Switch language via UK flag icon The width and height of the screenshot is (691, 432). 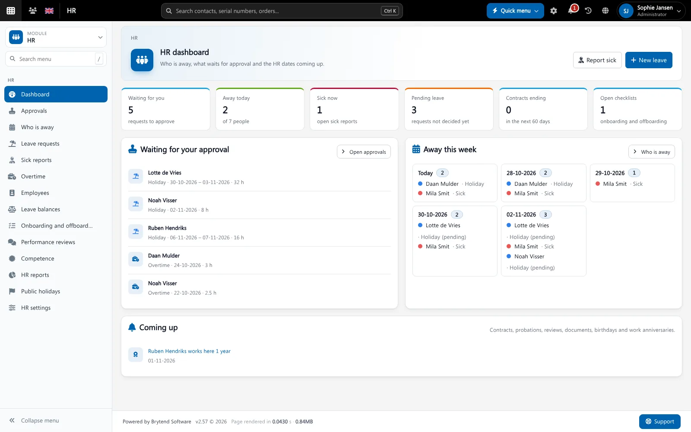[x=49, y=11]
